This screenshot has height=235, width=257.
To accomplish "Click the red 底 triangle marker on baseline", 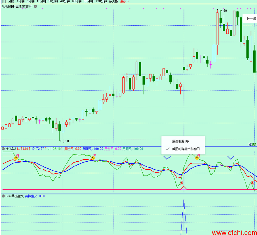I will click(184, 188).
